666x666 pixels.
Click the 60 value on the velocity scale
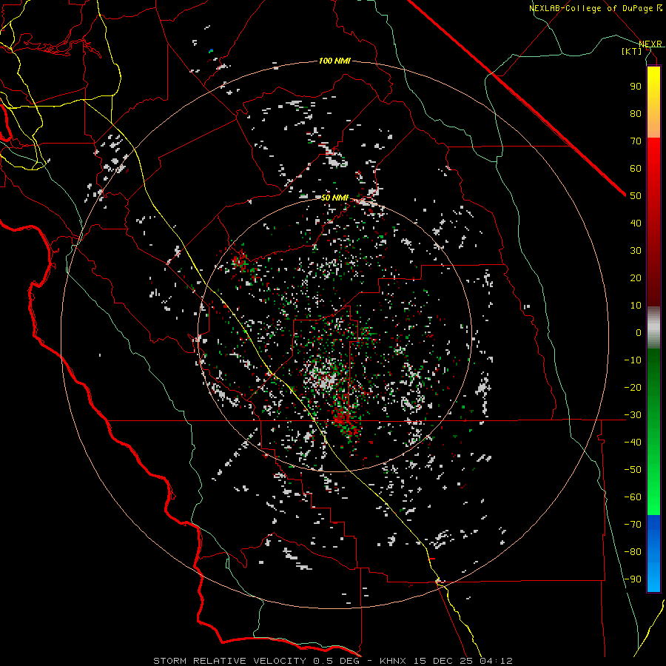(x=636, y=169)
